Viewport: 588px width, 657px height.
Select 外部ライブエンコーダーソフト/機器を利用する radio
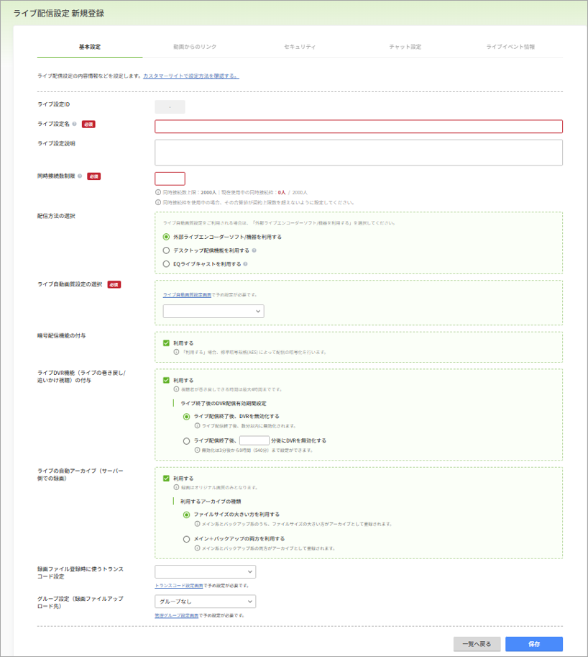[x=166, y=237]
